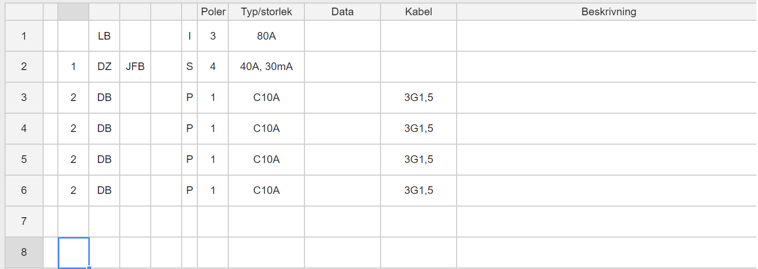Select the LB cell in row 1

tap(105, 36)
